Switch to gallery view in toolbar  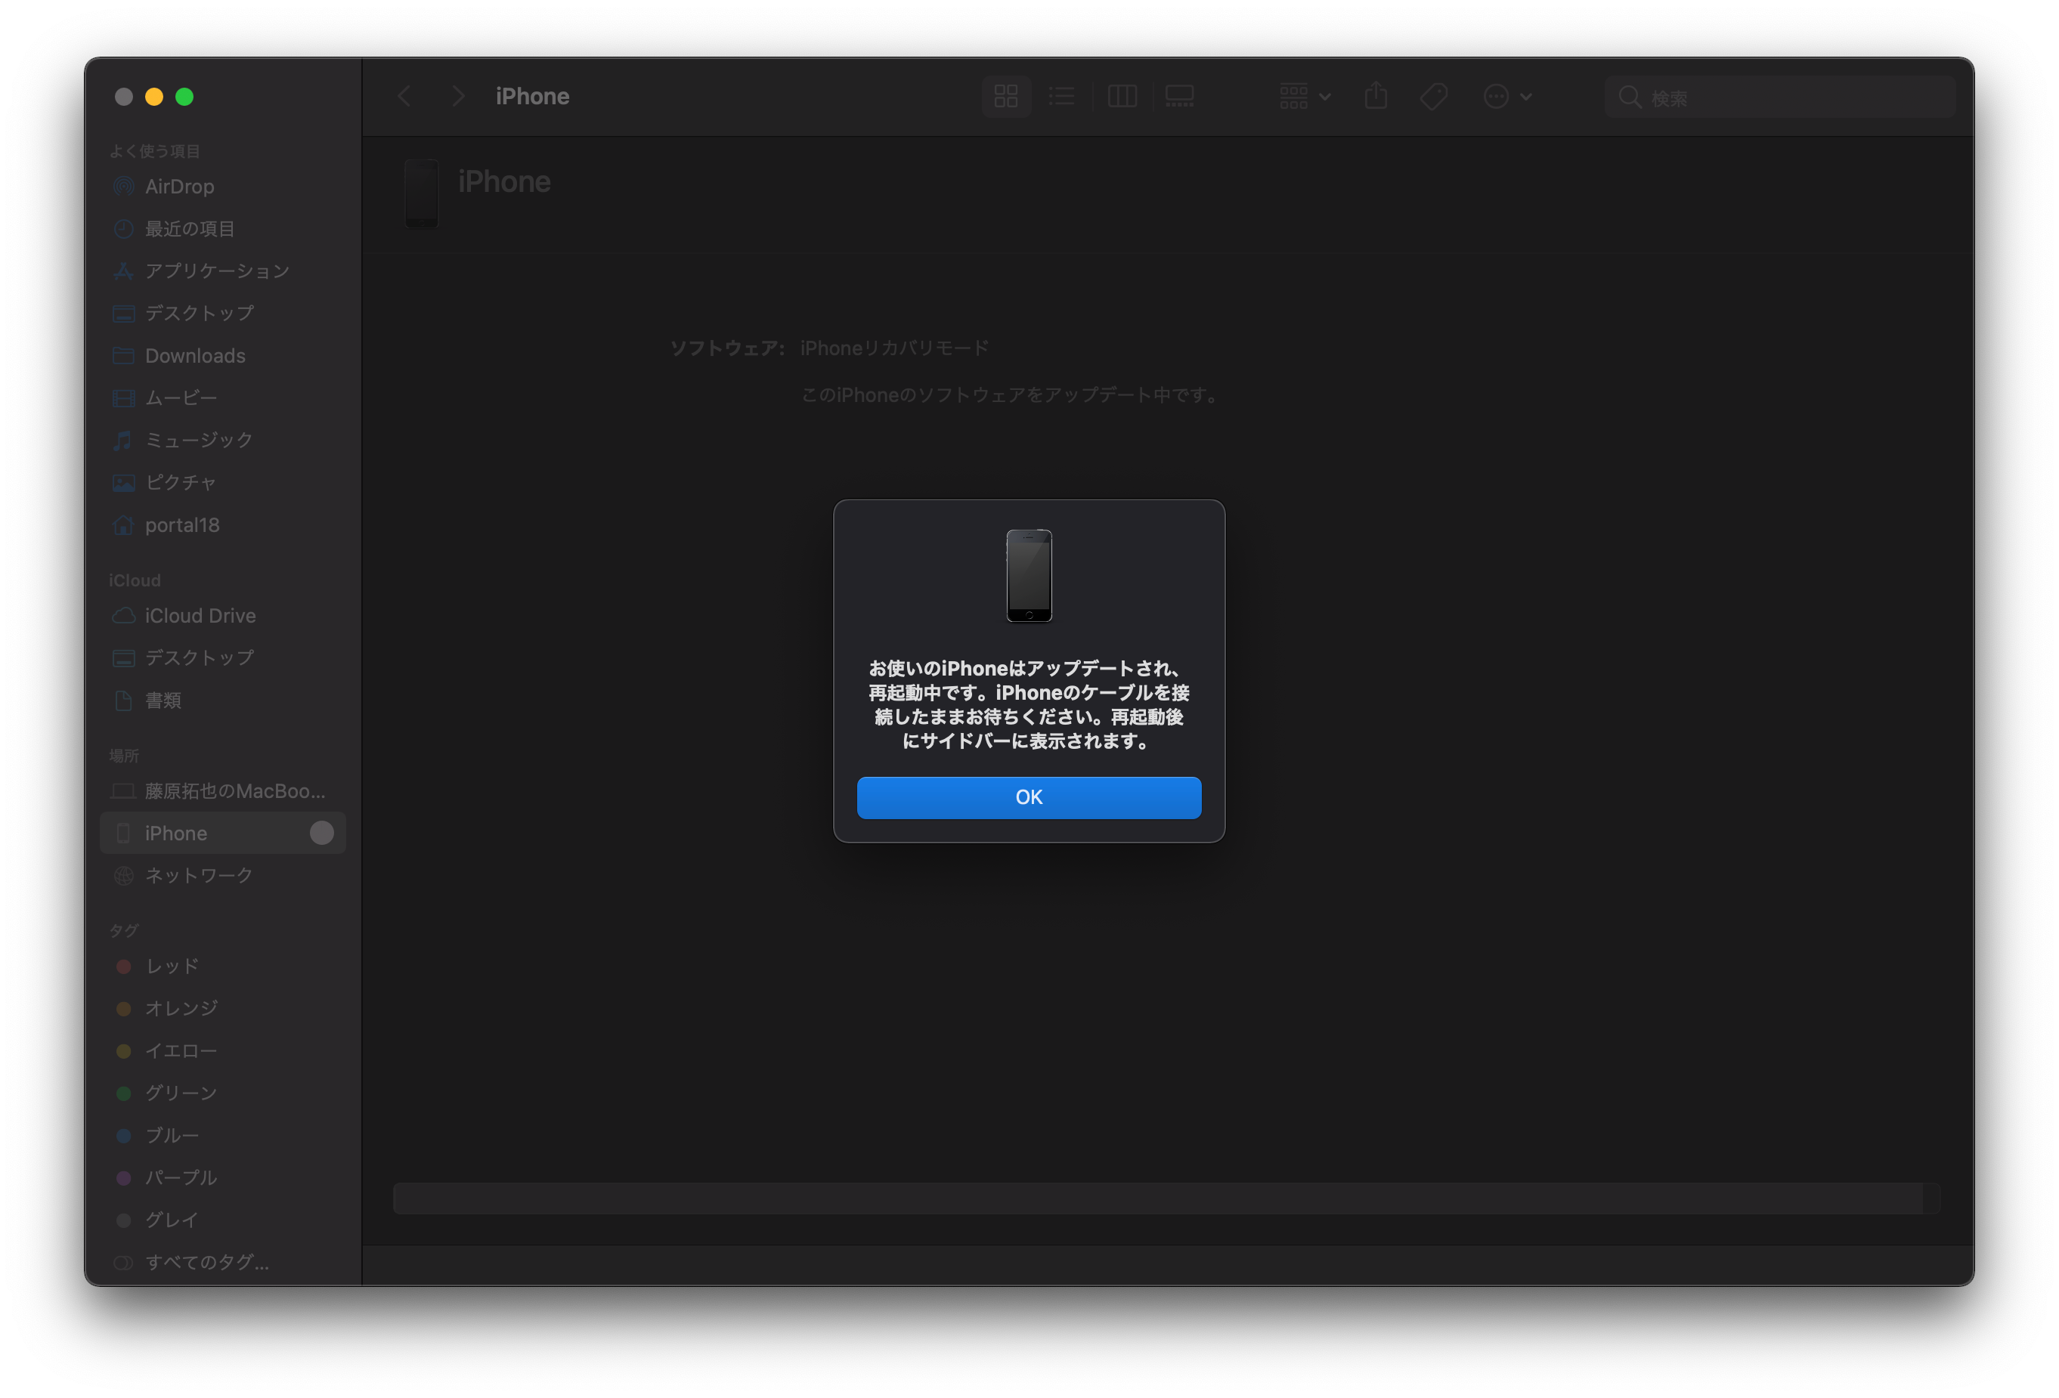pos(1179,97)
